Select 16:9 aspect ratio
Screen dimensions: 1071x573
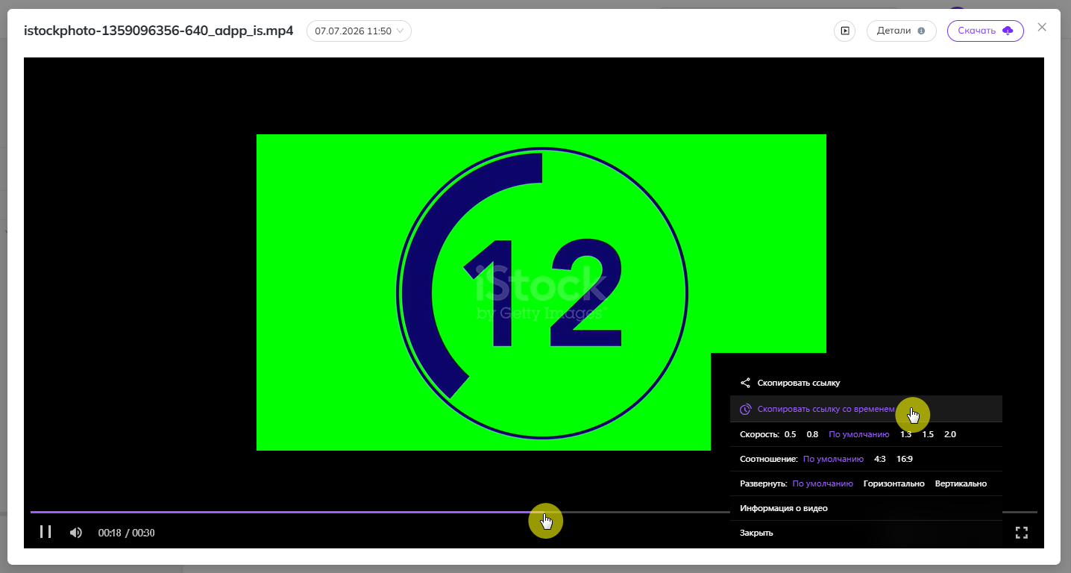(x=905, y=459)
